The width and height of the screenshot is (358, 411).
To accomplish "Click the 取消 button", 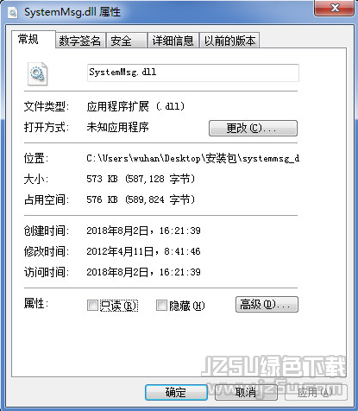I will (x=246, y=392).
